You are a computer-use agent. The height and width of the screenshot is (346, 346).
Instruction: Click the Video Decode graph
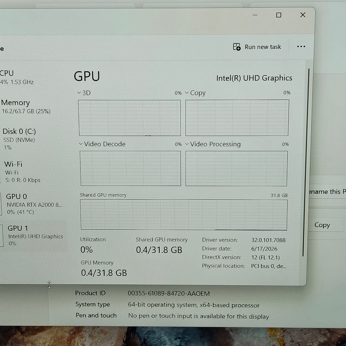(131, 168)
